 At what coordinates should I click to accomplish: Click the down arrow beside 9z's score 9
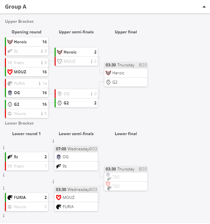pyautogui.click(x=42, y=51)
